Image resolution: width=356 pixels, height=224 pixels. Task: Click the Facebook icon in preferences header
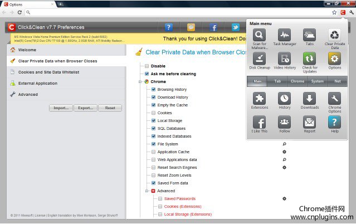point(213,27)
